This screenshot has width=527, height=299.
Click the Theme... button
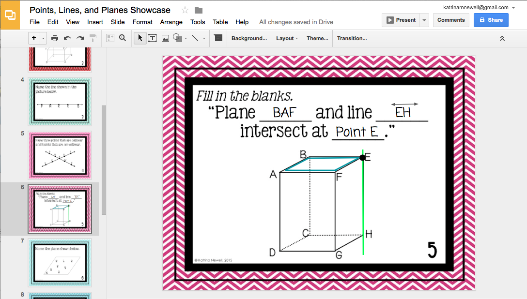click(317, 38)
